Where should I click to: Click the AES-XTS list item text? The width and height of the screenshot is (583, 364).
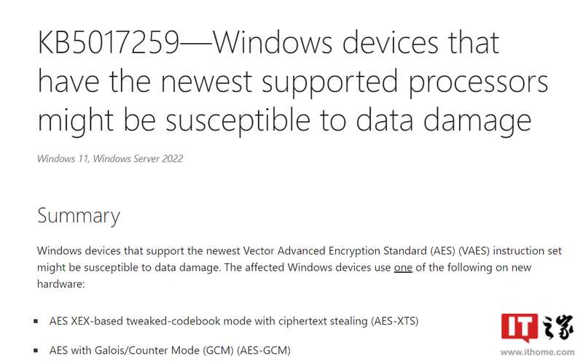point(234,321)
